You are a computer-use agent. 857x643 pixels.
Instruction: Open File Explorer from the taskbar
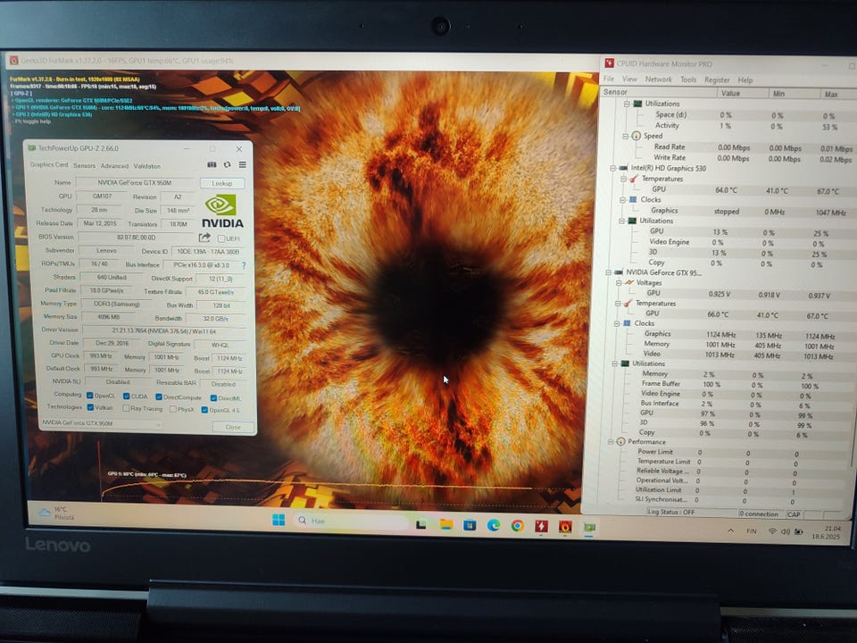pyautogui.click(x=446, y=524)
